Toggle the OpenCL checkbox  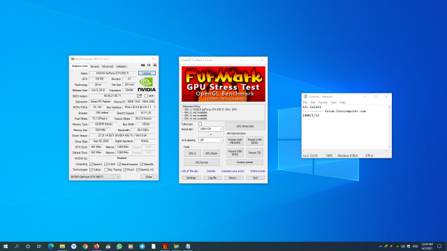(x=91, y=165)
